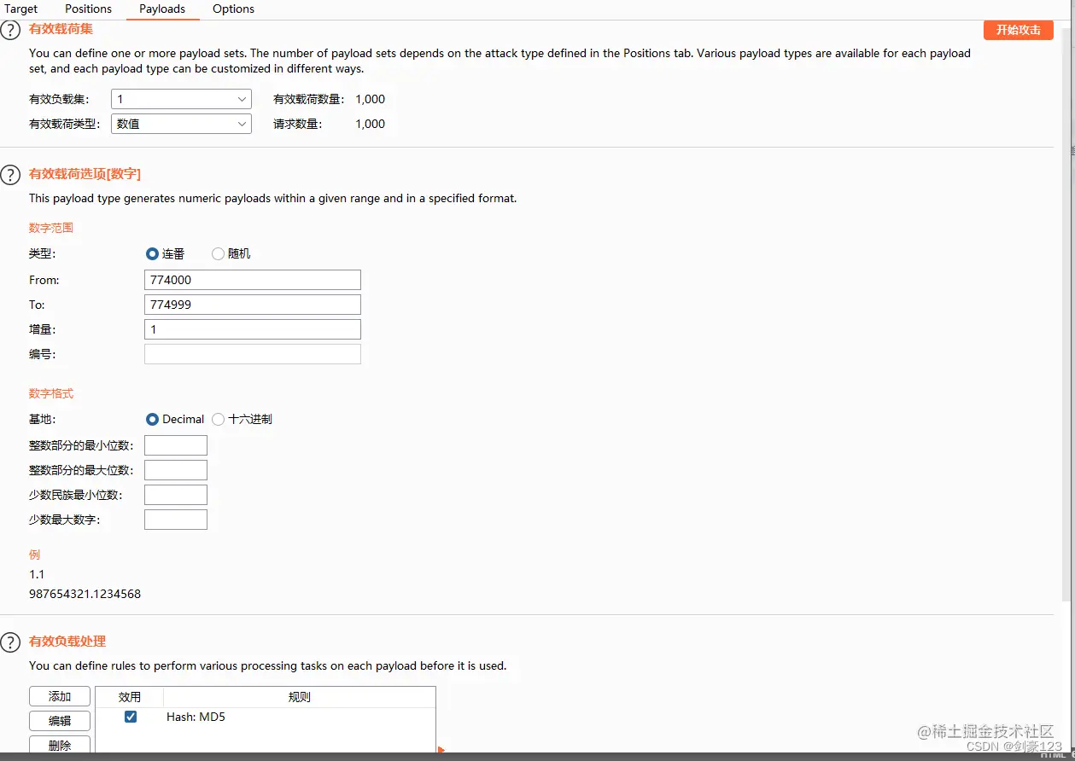Select the Payloads tab

point(162,9)
